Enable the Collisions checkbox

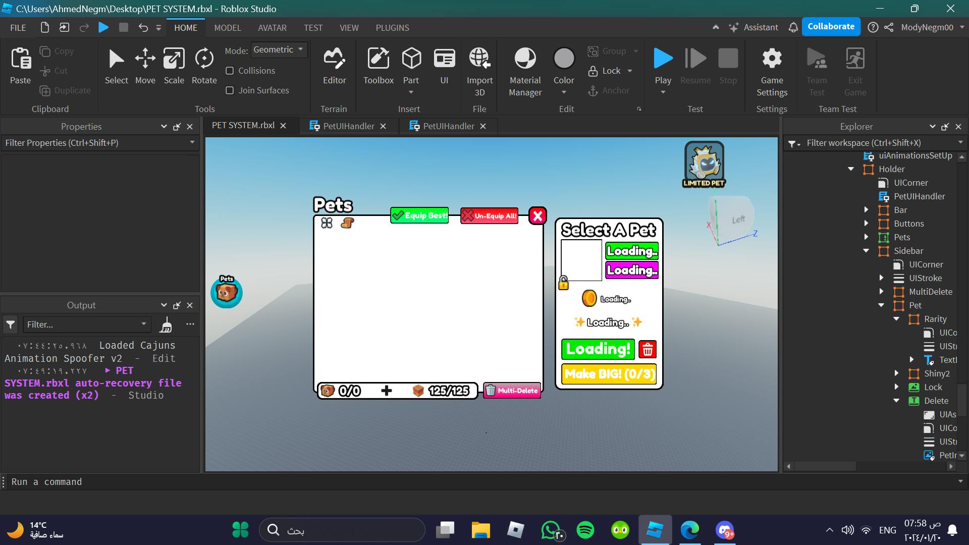tap(230, 71)
